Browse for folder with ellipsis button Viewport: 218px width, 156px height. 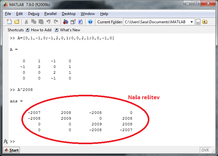pyautogui.click(x=198, y=22)
